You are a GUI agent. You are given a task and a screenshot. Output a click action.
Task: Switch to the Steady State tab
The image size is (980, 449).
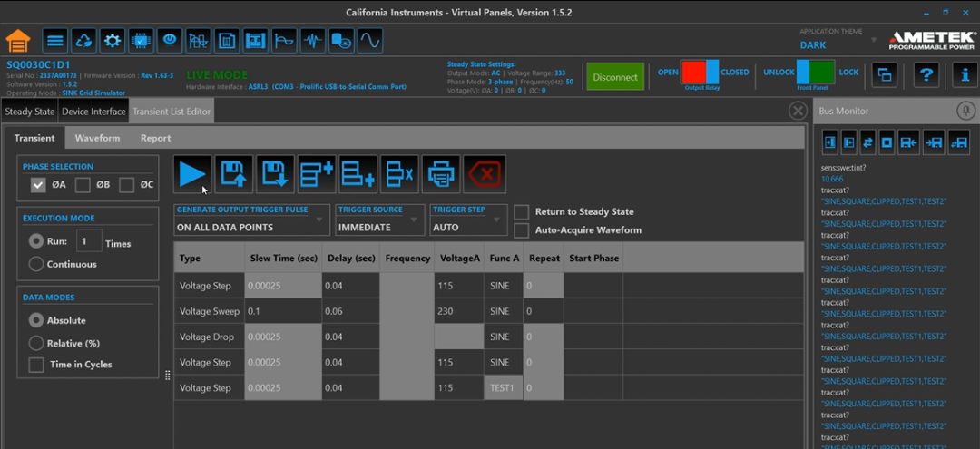pyautogui.click(x=30, y=112)
